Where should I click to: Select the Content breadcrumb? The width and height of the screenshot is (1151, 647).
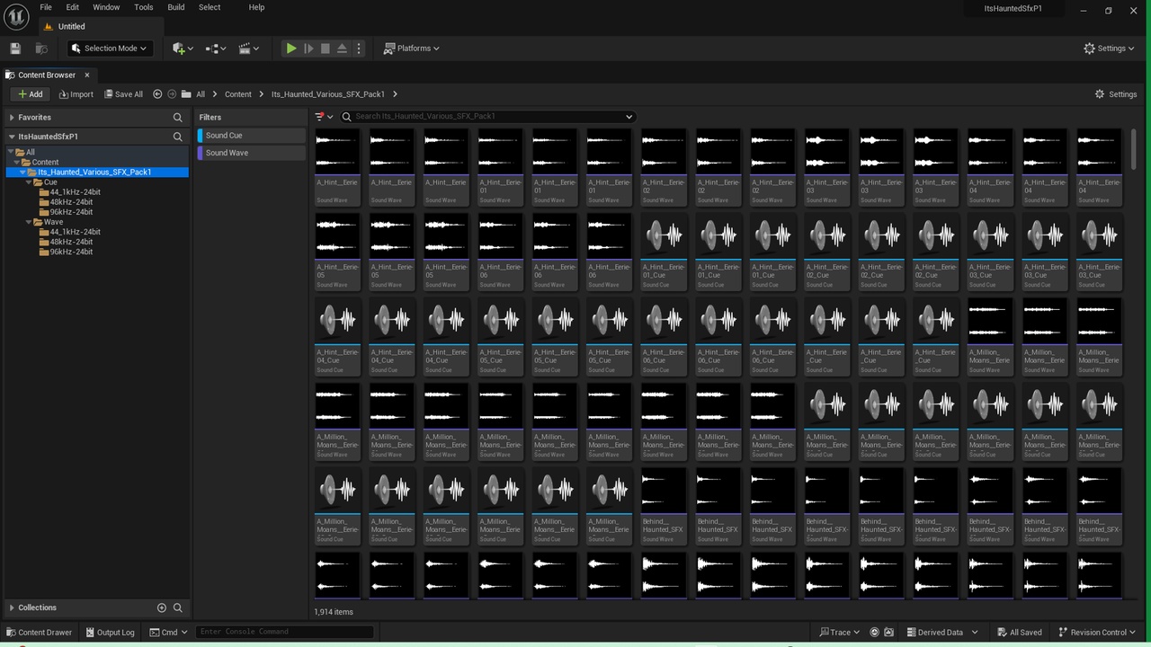(x=238, y=94)
